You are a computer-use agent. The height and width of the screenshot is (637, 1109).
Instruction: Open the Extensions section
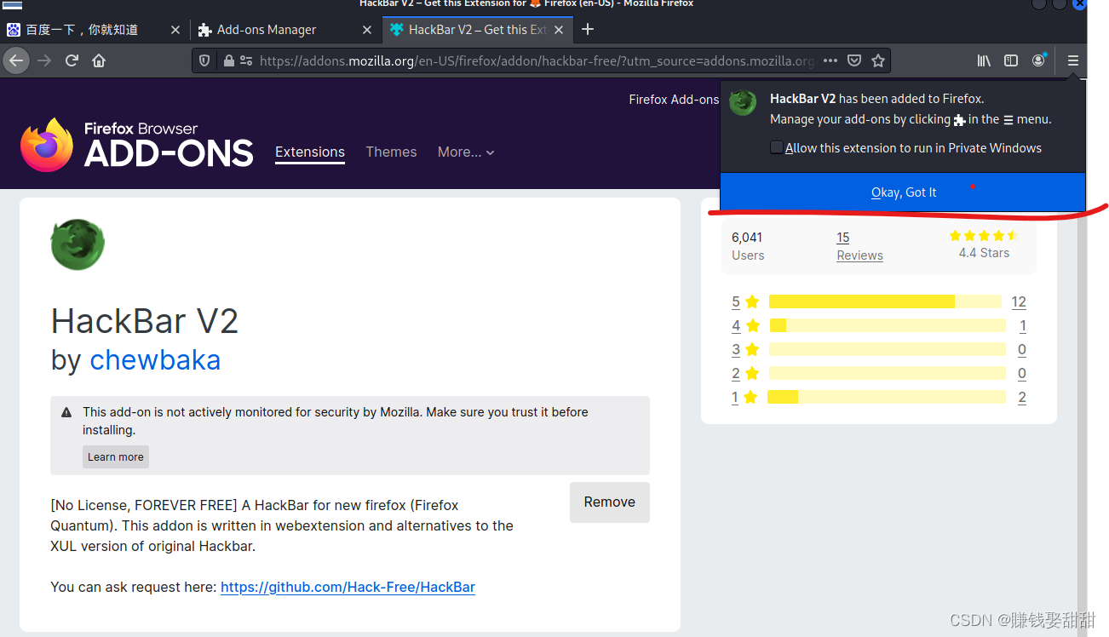pyautogui.click(x=310, y=152)
